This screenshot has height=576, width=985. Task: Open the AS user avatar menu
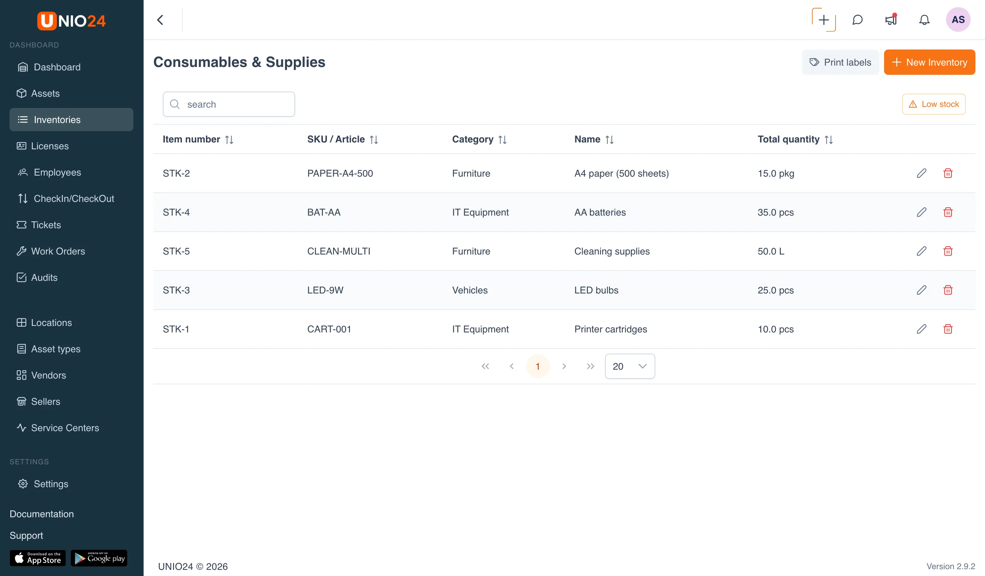958,19
